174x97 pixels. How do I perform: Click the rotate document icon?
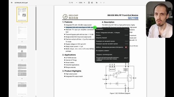[x=92, y=2]
